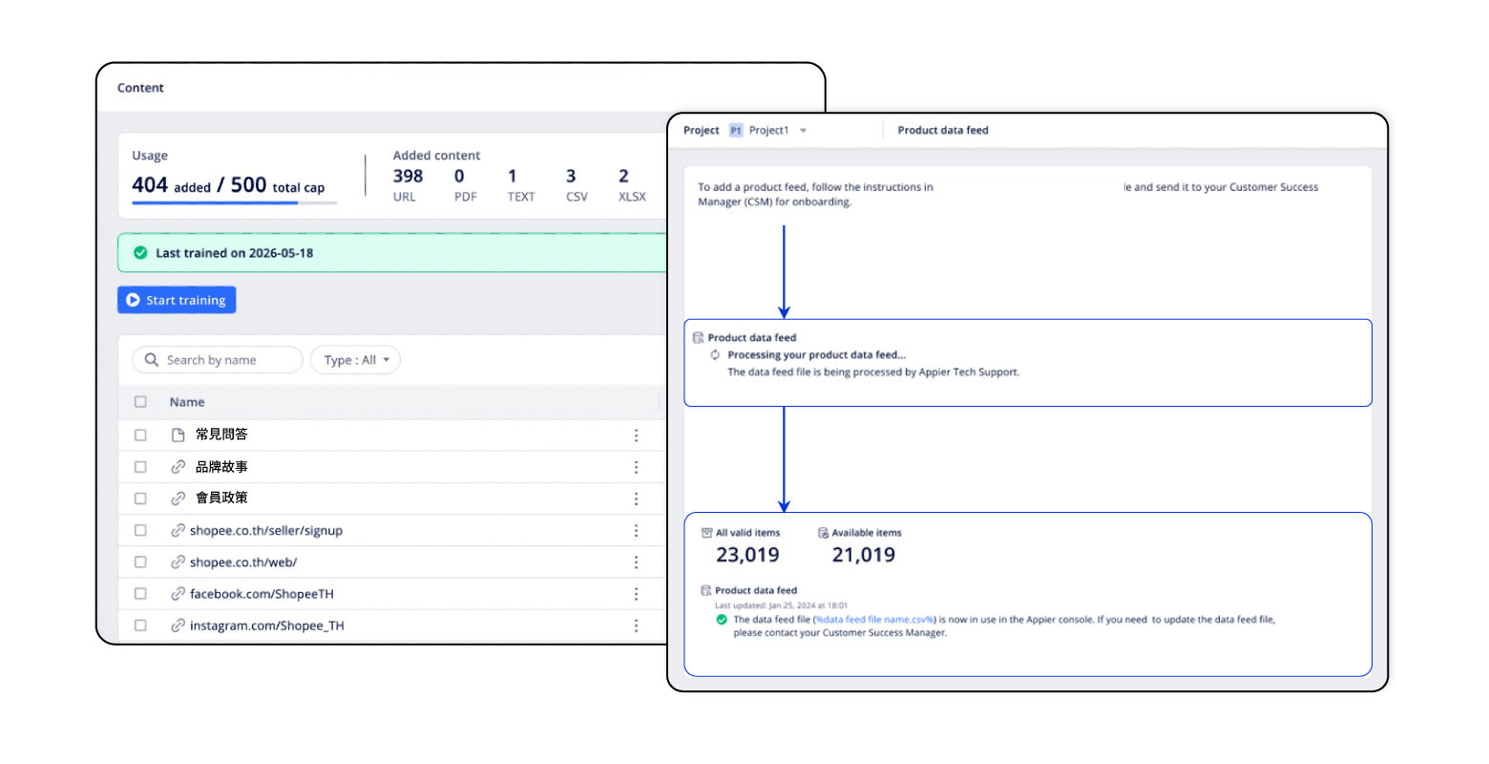The height and width of the screenshot is (764, 1489).
Task: Click the Product data feed icon above Last updated
Action: pos(706,591)
